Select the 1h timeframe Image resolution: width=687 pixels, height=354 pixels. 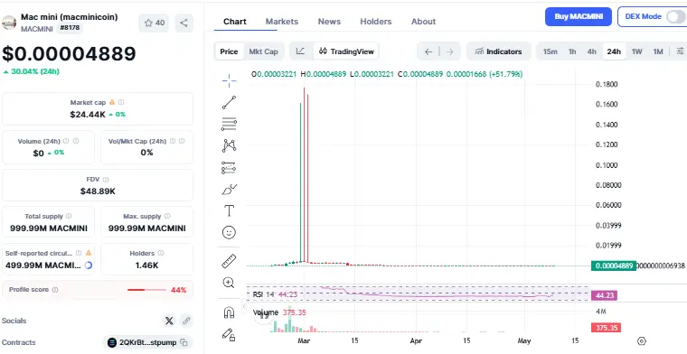point(572,51)
